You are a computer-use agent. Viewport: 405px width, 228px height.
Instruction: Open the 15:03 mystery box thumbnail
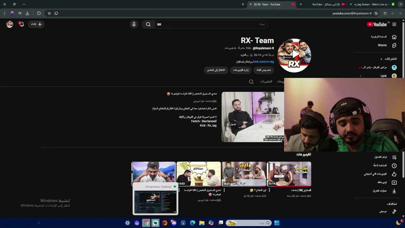(x=199, y=174)
